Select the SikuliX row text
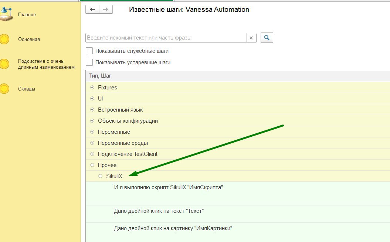This screenshot has height=242, width=390. tap(114, 176)
